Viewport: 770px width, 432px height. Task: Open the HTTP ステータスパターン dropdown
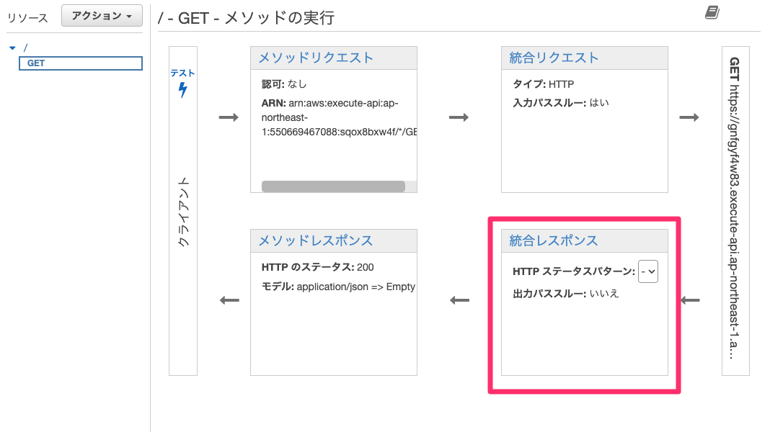pyautogui.click(x=647, y=271)
